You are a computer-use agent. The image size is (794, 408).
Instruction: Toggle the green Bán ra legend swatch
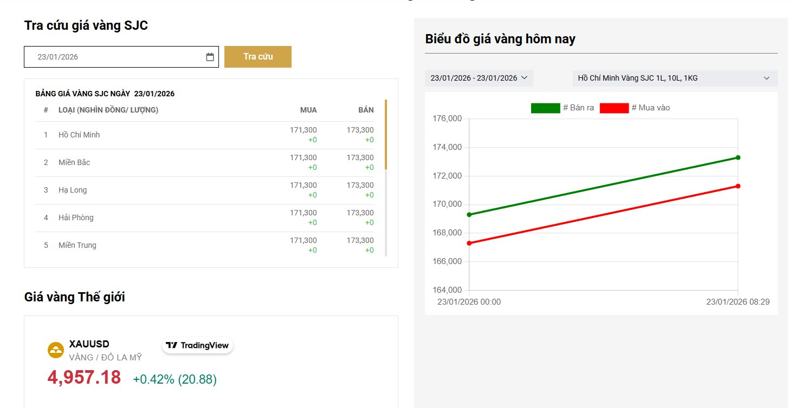545,108
